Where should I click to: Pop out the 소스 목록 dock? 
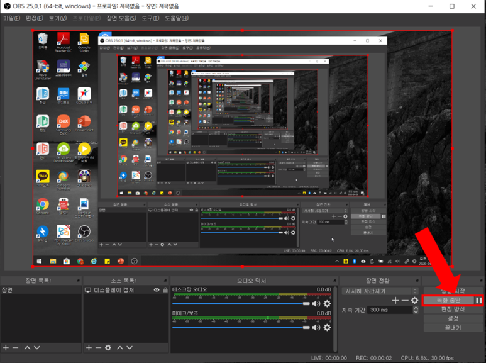point(165,281)
